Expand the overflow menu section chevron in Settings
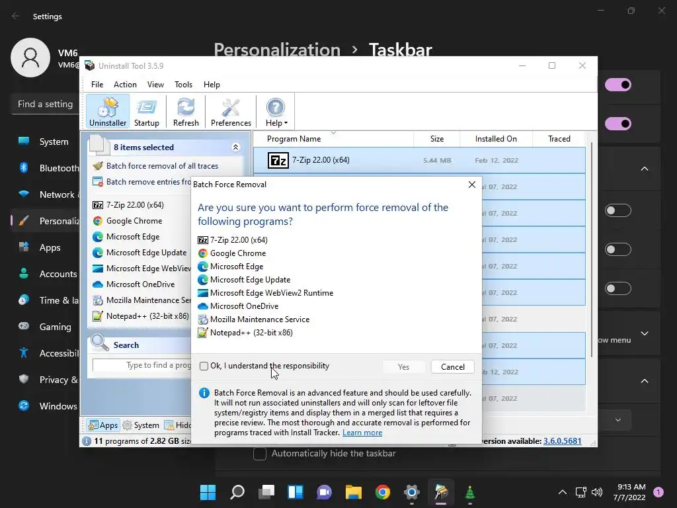 [645, 333]
